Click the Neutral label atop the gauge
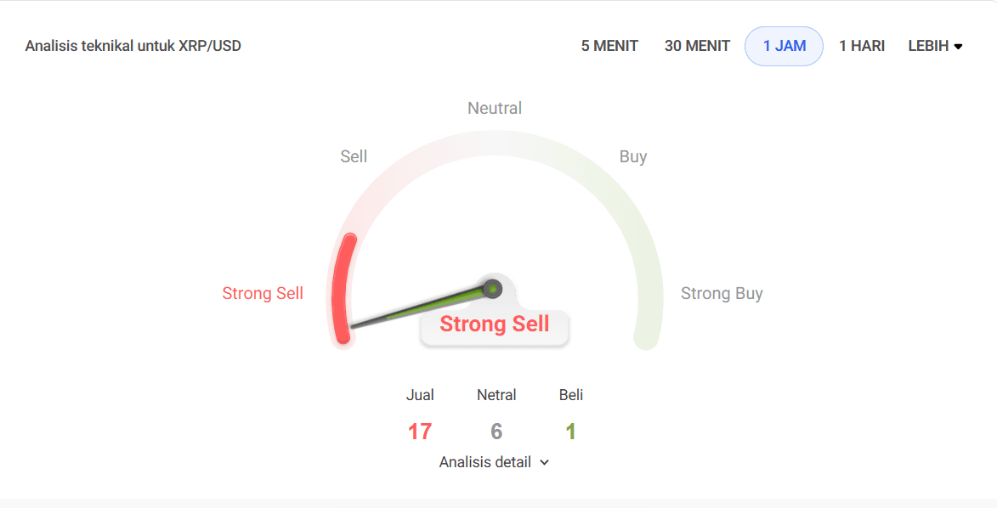Viewport: 997px width, 508px height. [495, 108]
